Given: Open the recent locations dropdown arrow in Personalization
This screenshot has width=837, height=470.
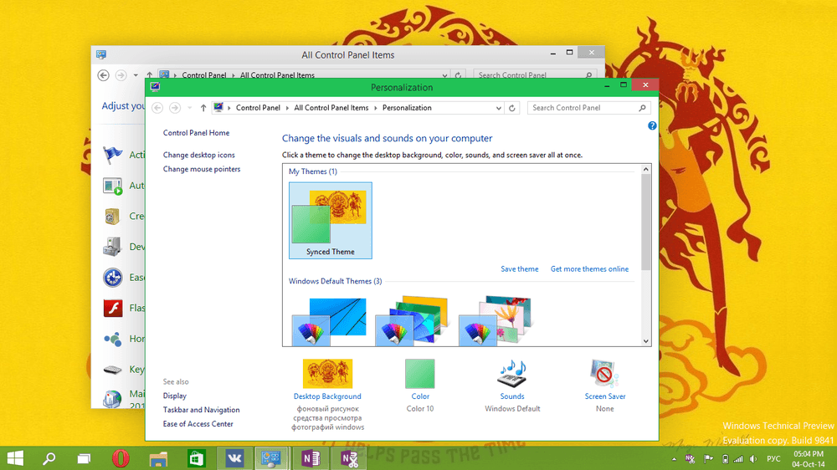Looking at the screenshot, I should click(189, 108).
